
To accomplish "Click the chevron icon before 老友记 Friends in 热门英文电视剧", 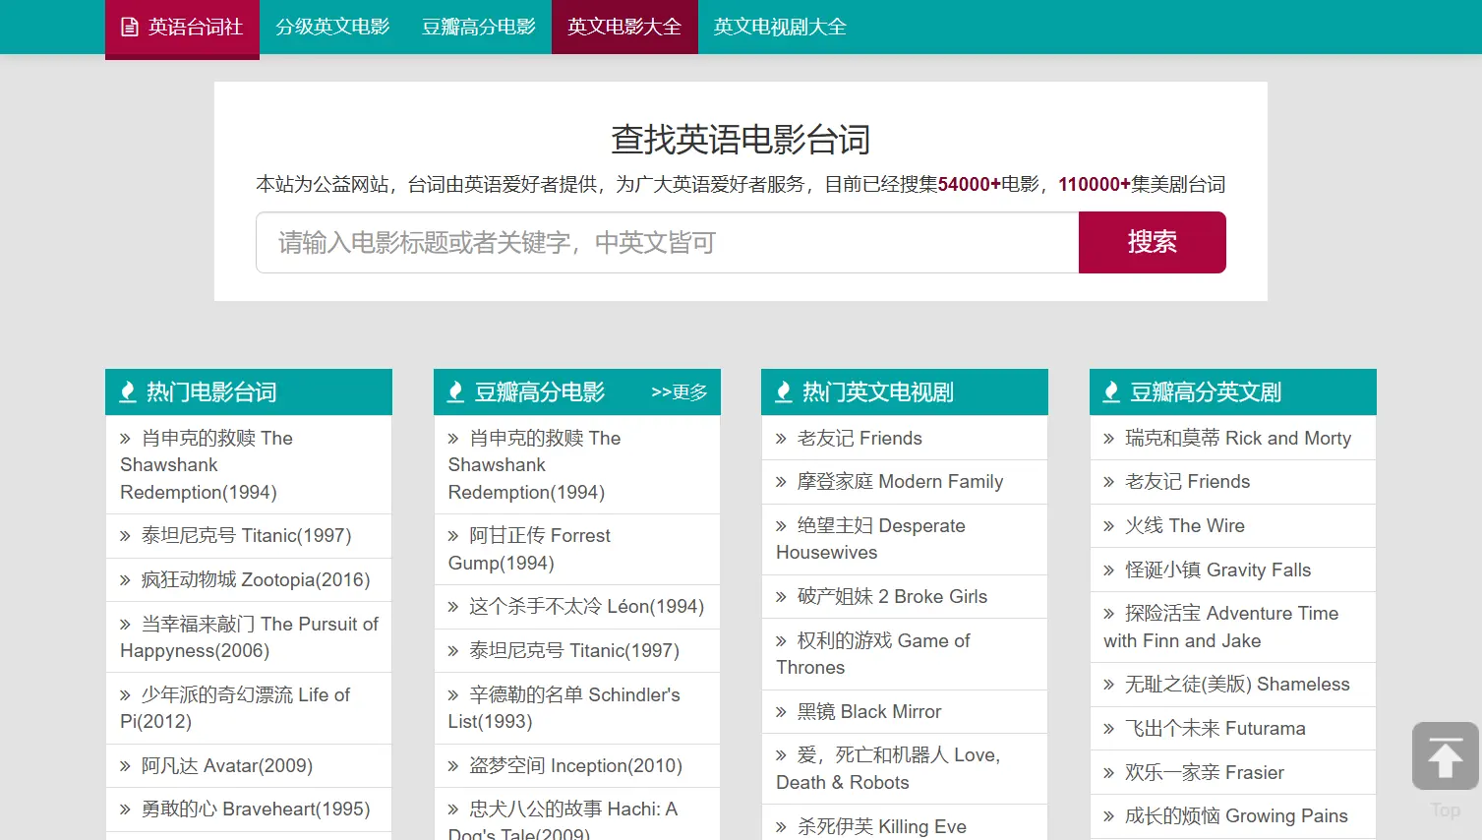I will 781,439.
